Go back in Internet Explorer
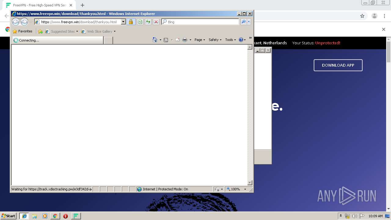 [16, 22]
